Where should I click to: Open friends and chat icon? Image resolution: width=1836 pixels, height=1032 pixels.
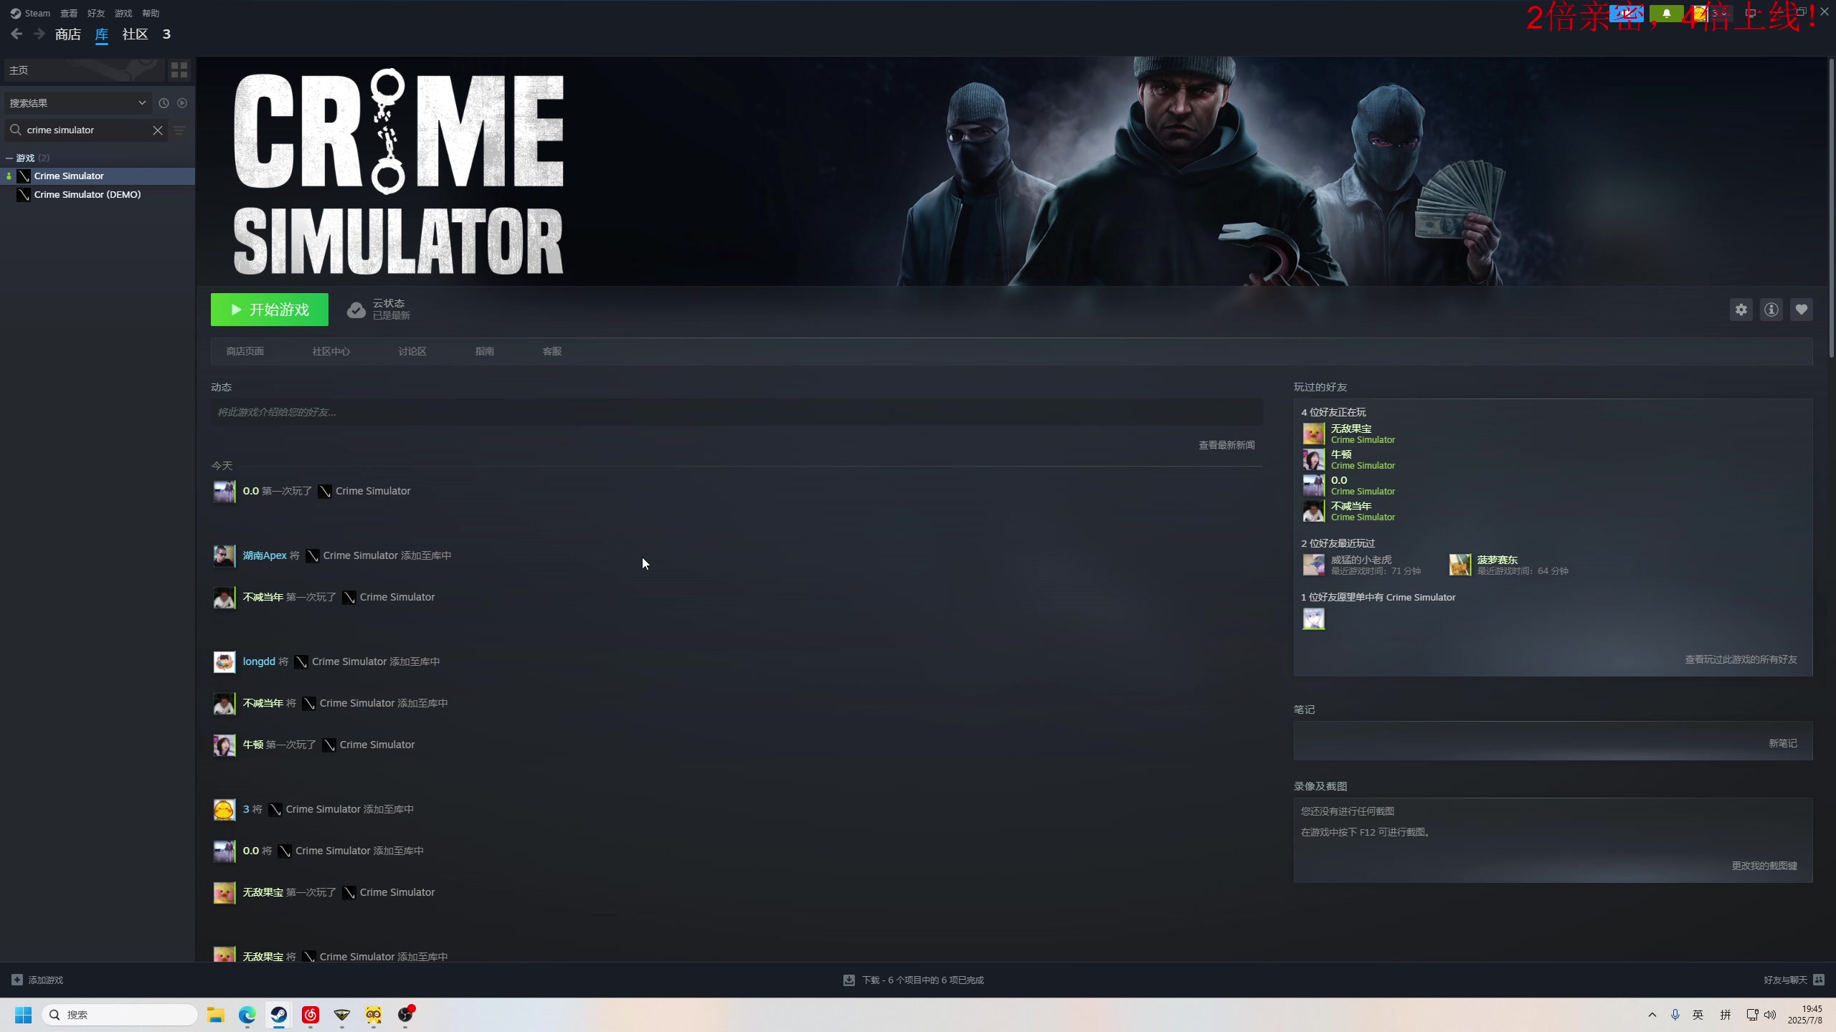[x=1819, y=980]
